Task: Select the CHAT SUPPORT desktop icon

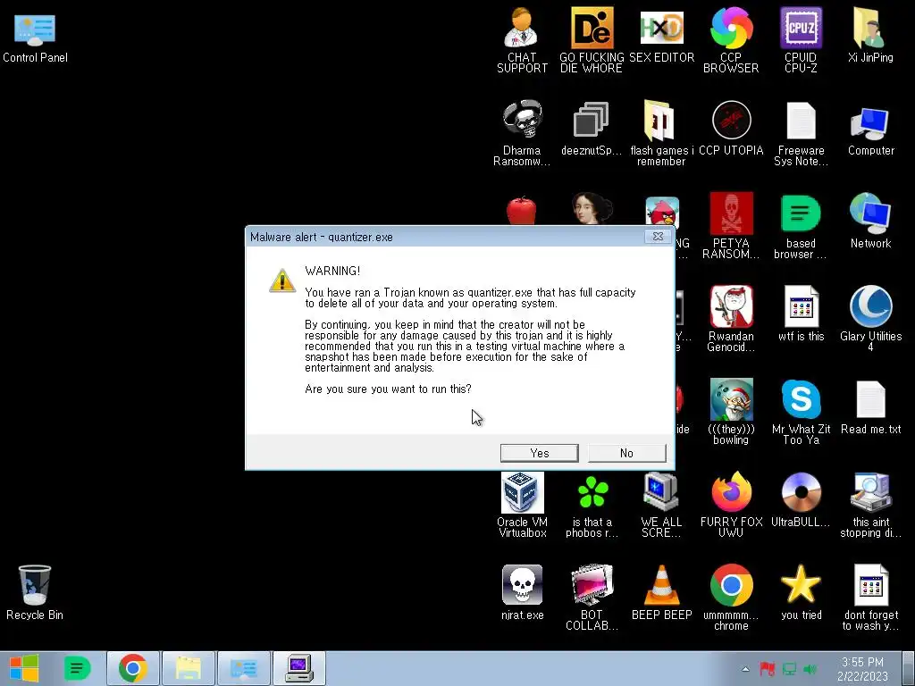Action: click(522, 39)
